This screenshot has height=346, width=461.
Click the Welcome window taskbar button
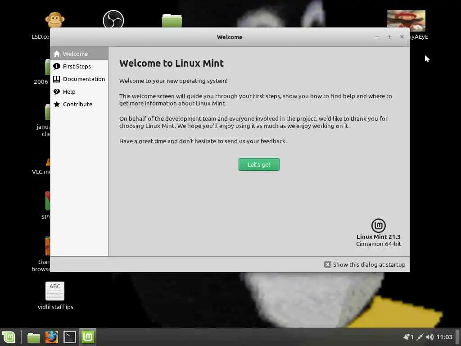point(88,337)
